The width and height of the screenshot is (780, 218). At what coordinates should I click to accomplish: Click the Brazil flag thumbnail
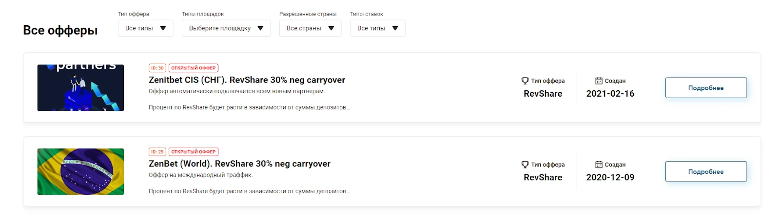tap(80, 172)
